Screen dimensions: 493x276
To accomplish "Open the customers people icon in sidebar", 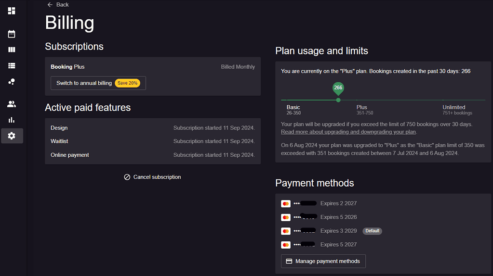I will point(12,104).
